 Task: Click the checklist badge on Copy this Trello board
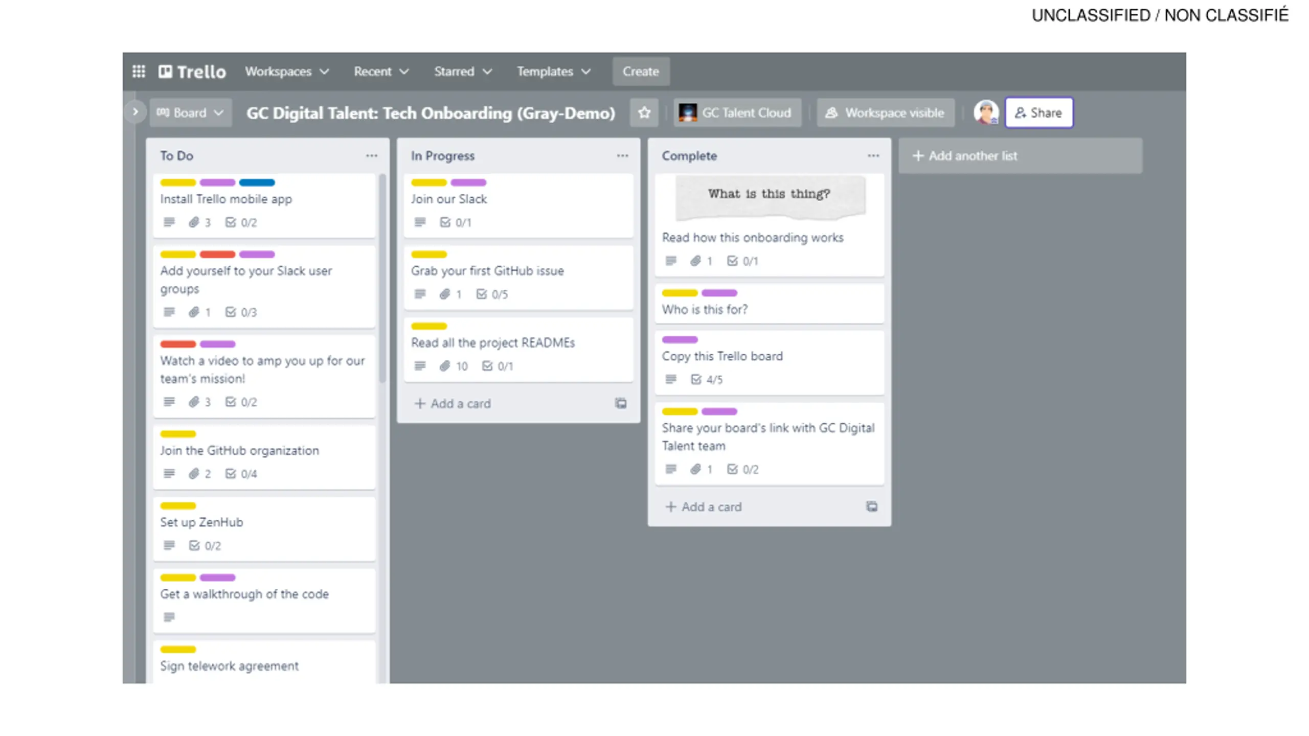click(x=707, y=379)
